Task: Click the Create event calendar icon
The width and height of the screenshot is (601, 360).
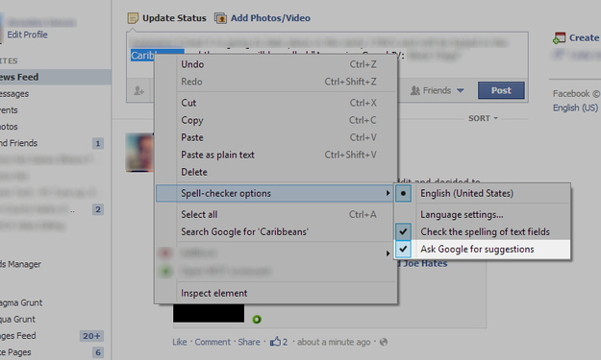Action: pos(560,37)
